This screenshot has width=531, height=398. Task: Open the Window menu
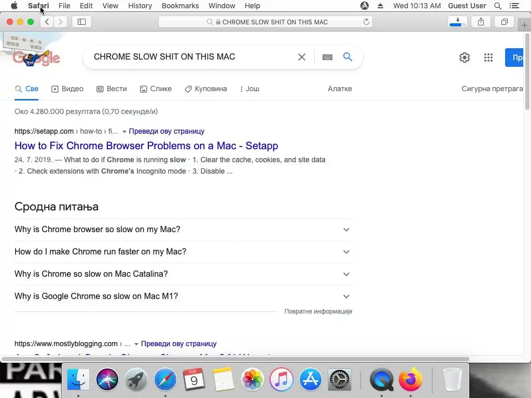click(222, 6)
